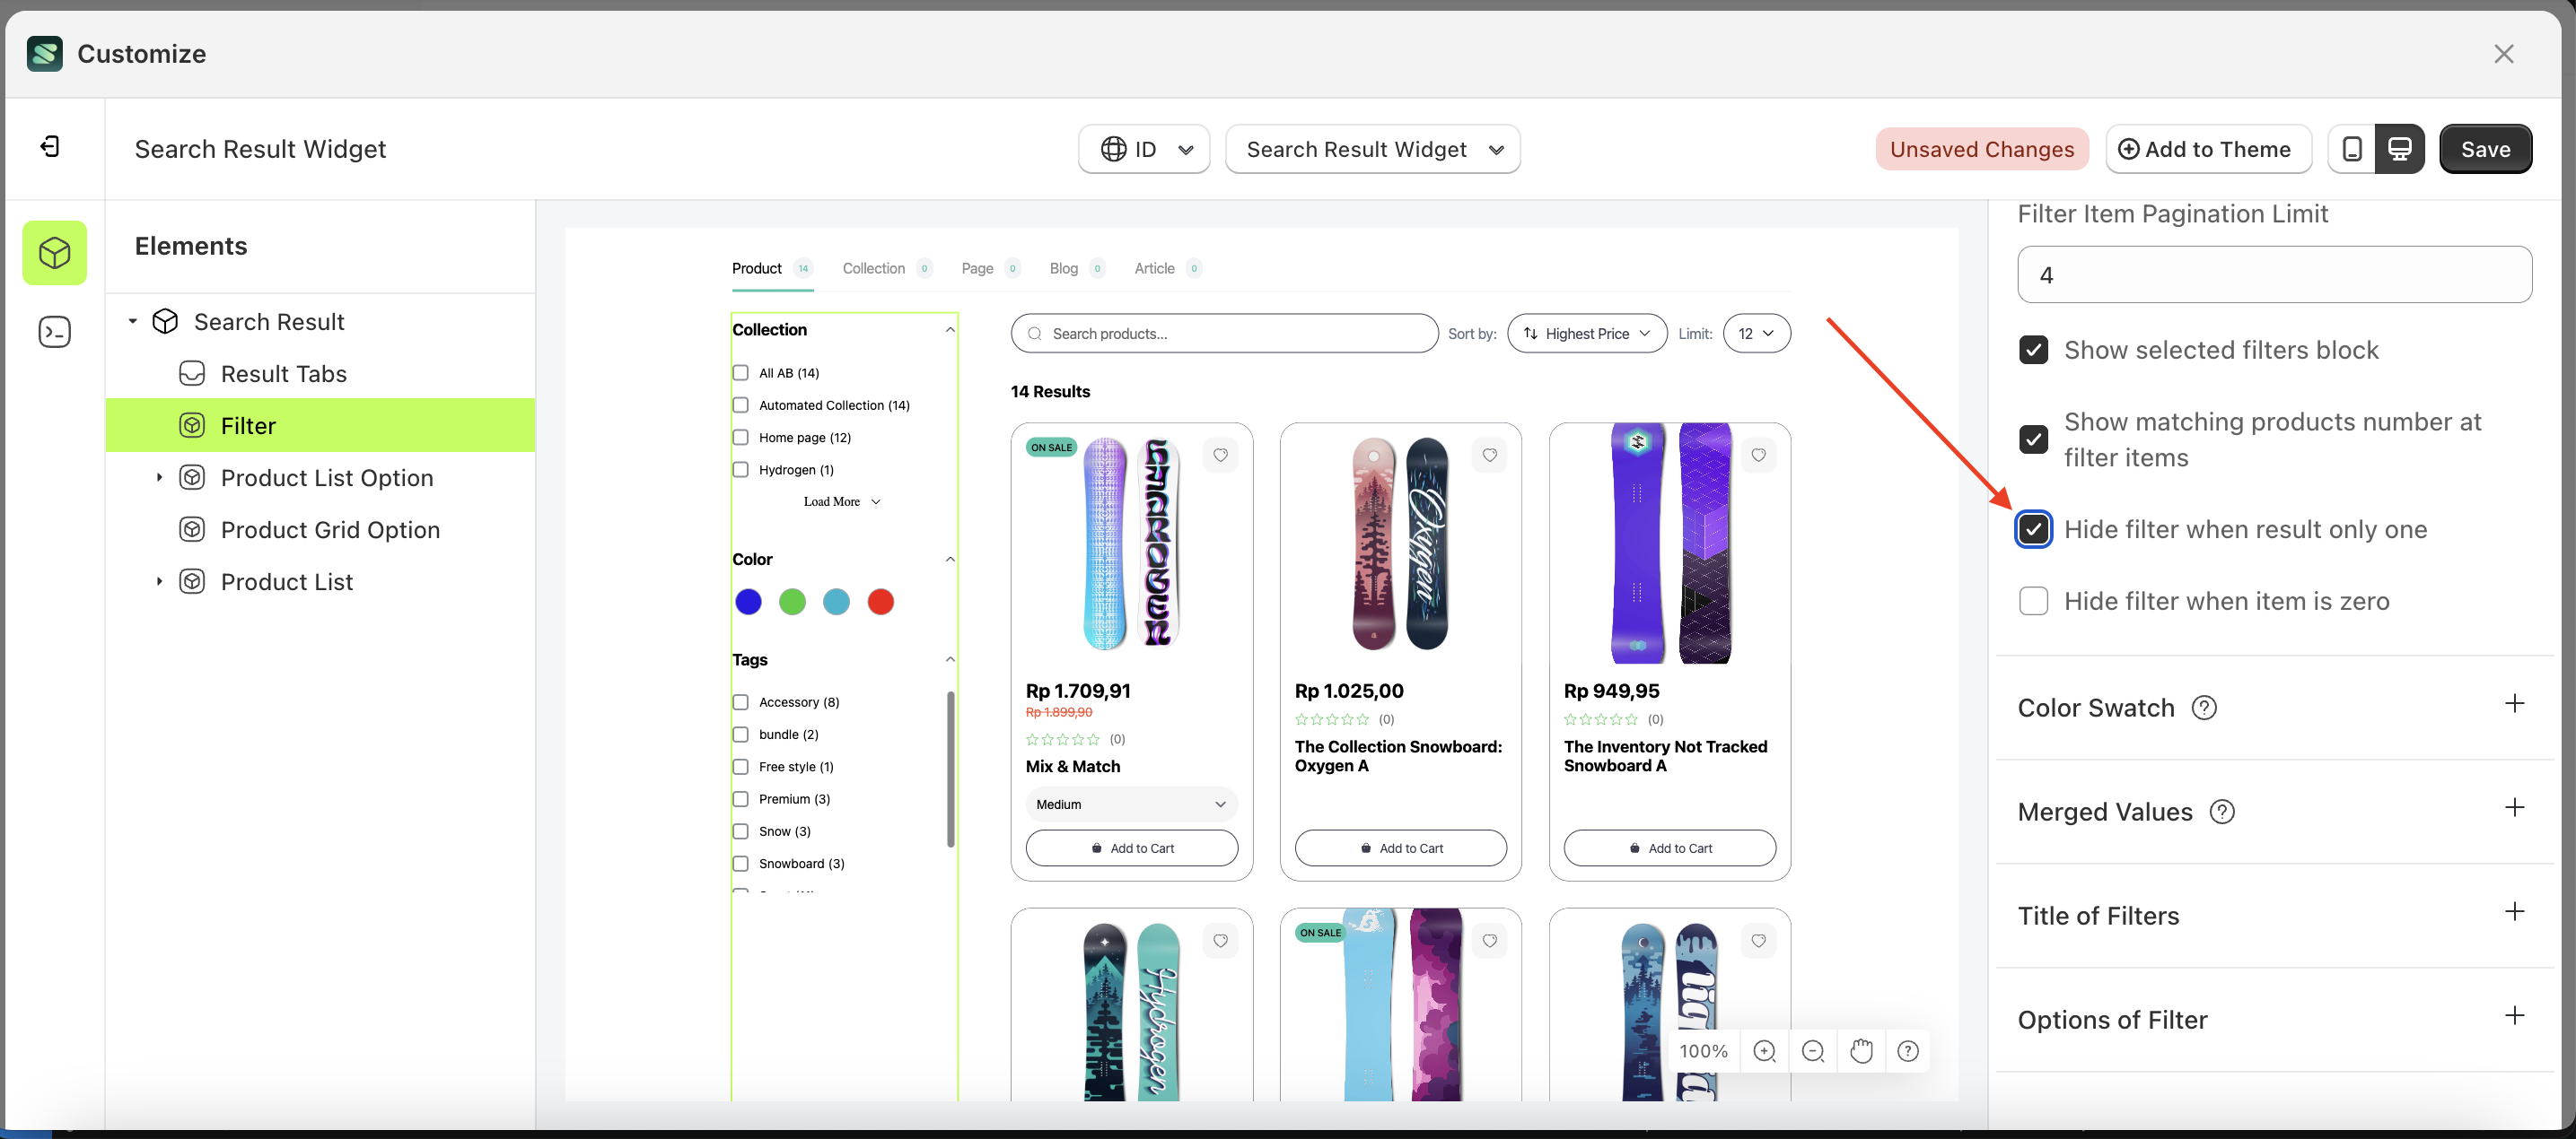
Task: Click the zoom-in magnifier icon
Action: pos(1765,1051)
